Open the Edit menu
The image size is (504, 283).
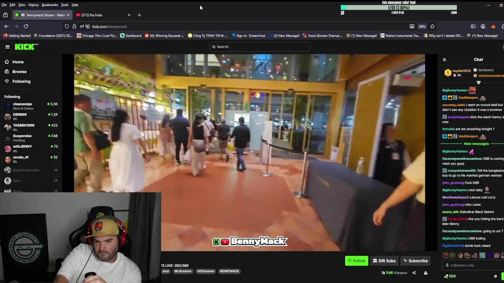point(12,5)
